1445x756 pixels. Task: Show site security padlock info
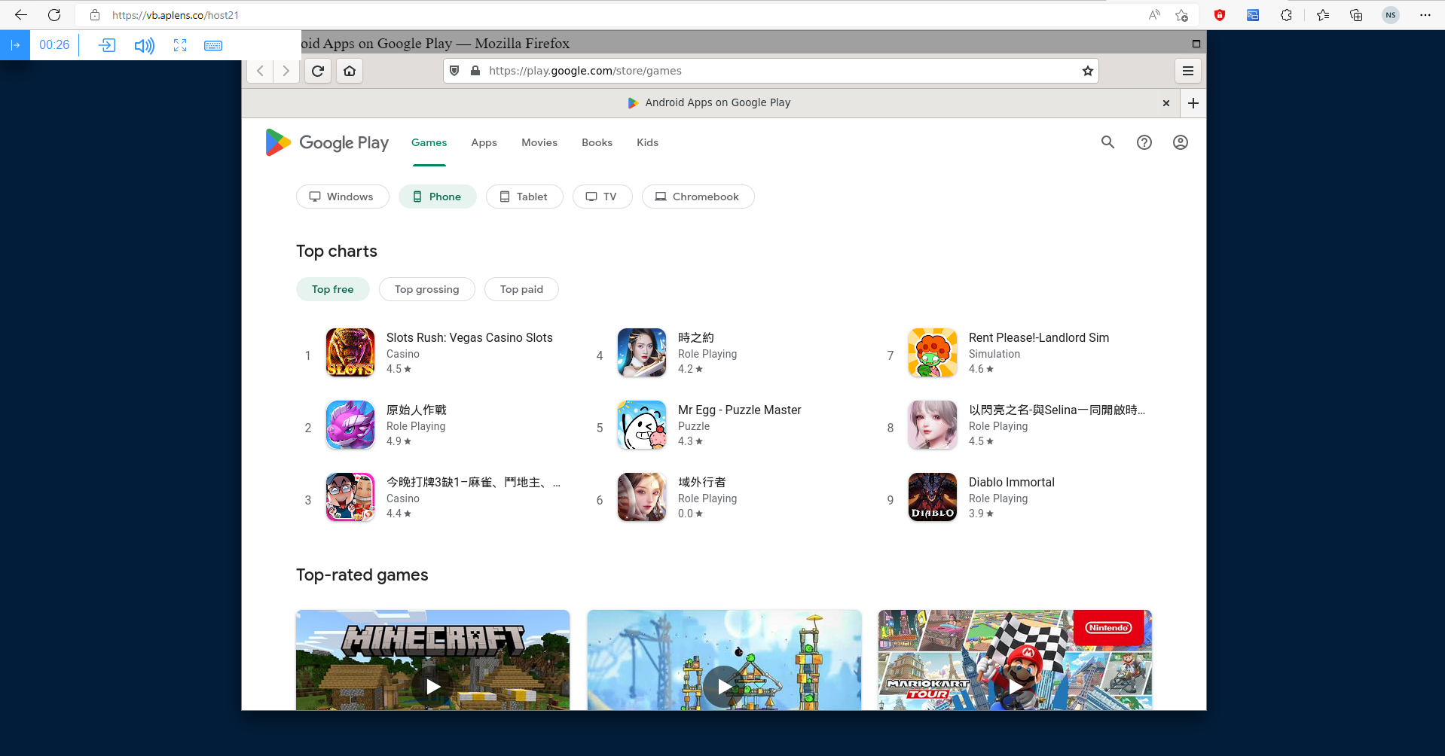click(475, 71)
